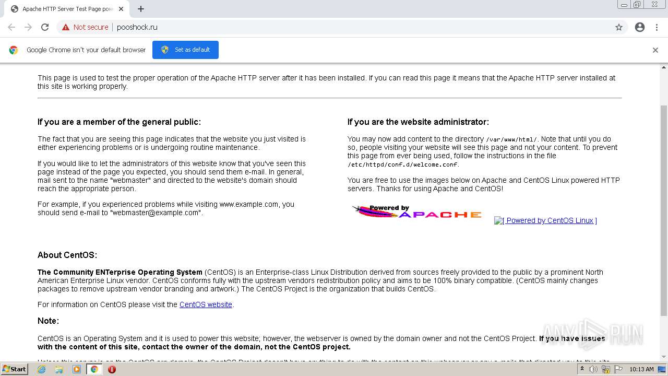Screen dimensions: 668x376
Task: Open the Windows Start menu
Action: point(14,369)
